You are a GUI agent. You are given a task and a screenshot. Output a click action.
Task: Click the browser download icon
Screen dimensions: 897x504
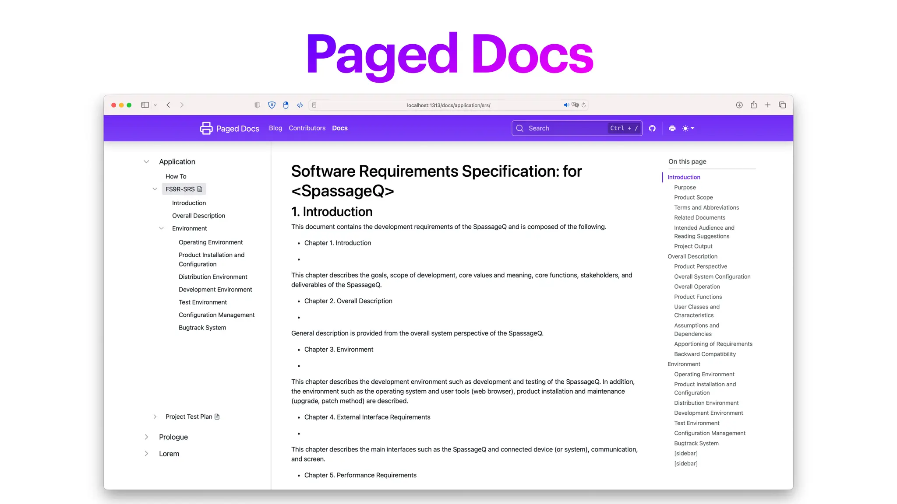pyautogui.click(x=739, y=105)
